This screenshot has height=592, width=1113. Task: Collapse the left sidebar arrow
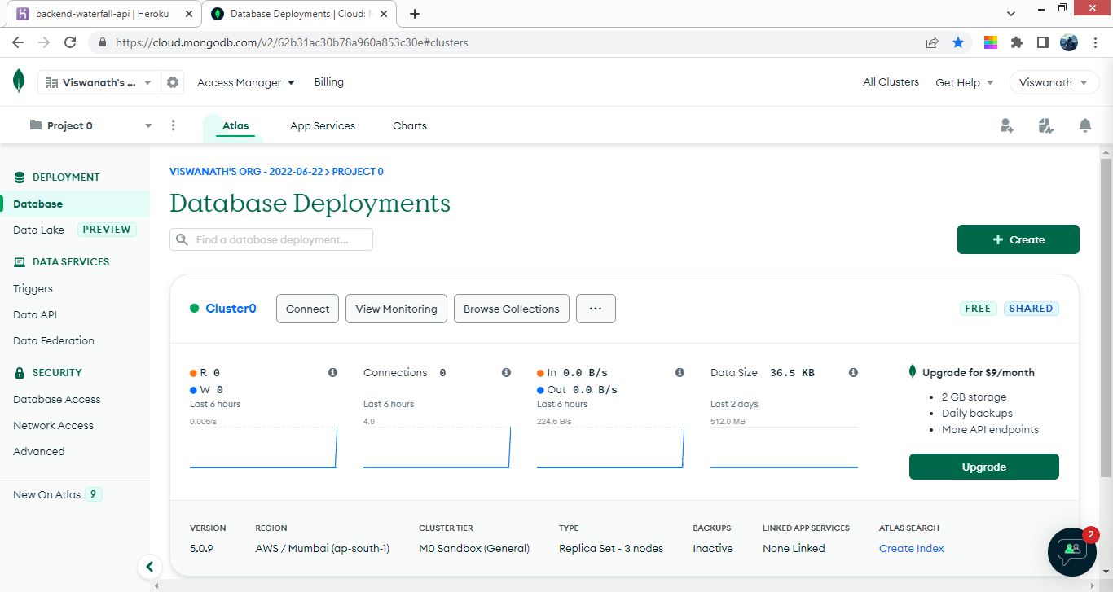149,567
